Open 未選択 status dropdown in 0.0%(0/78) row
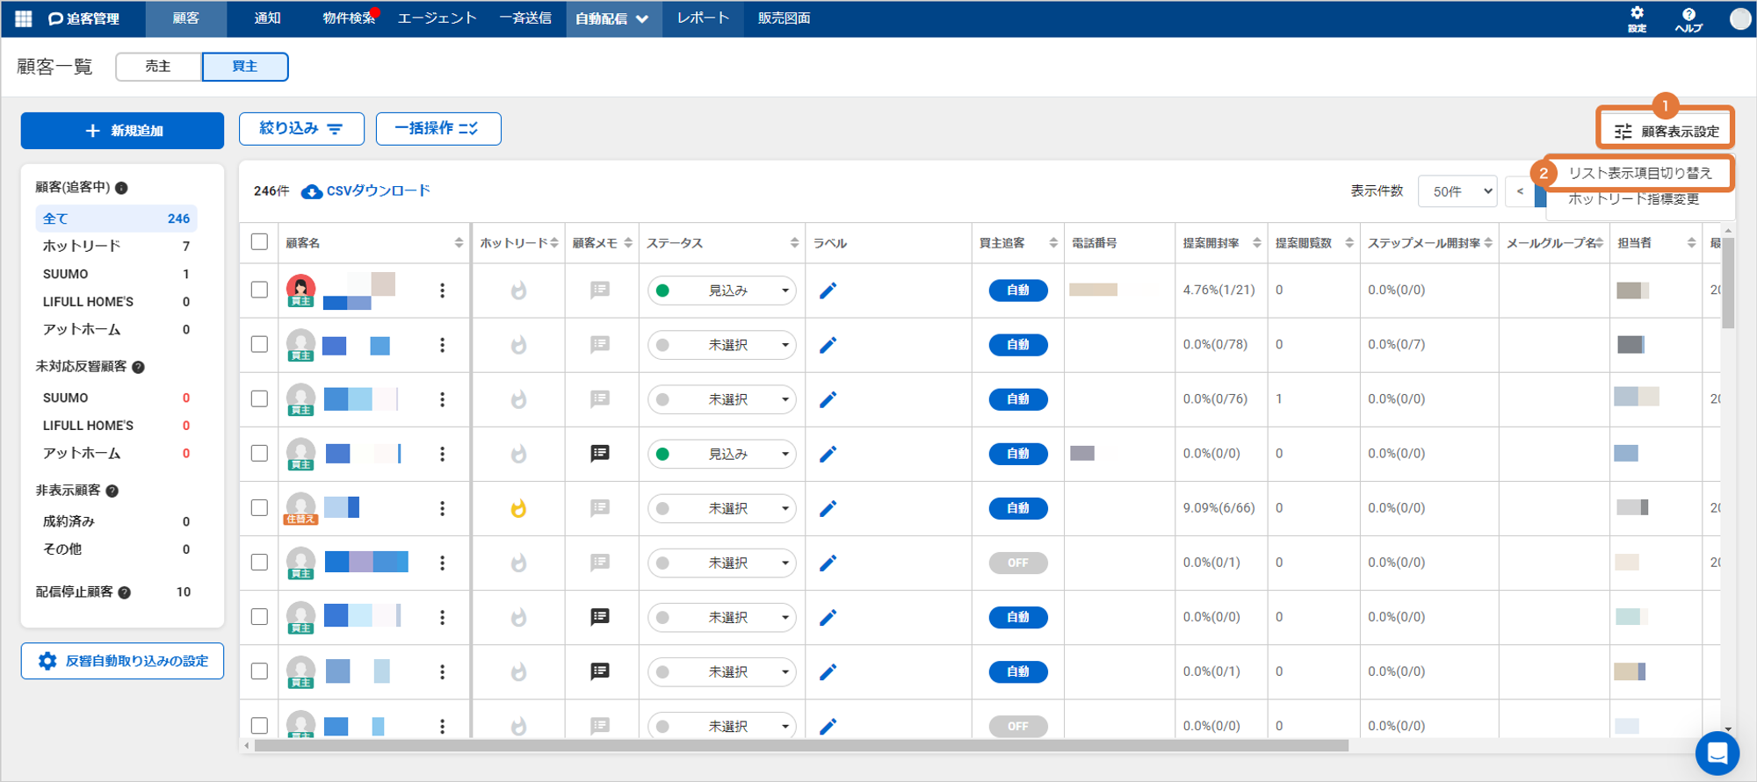Viewport: 1757px width, 782px height. [722, 345]
